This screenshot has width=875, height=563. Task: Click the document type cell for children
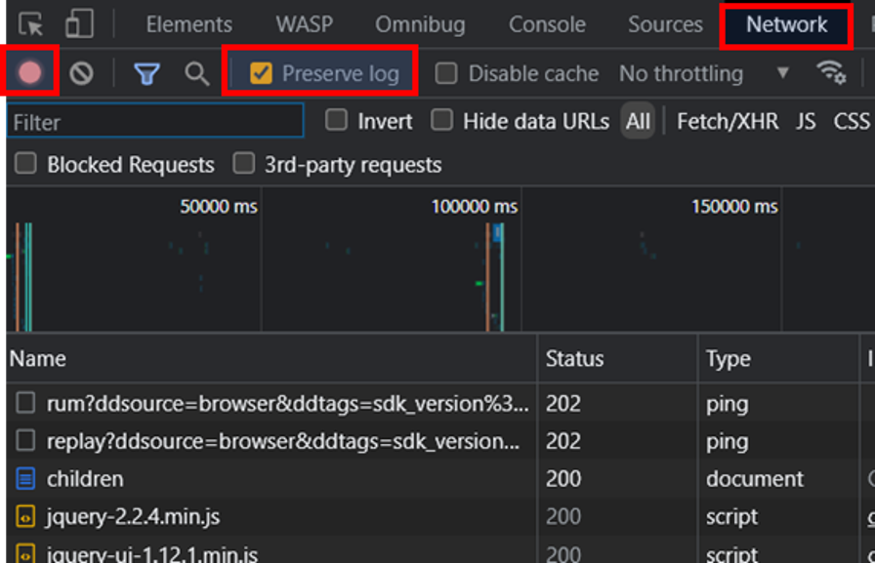[755, 479]
